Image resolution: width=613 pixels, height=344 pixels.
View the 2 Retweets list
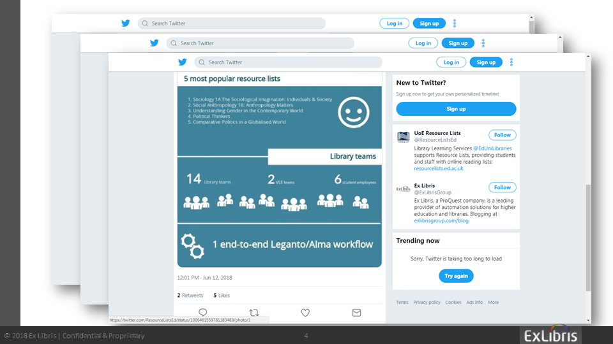point(190,296)
